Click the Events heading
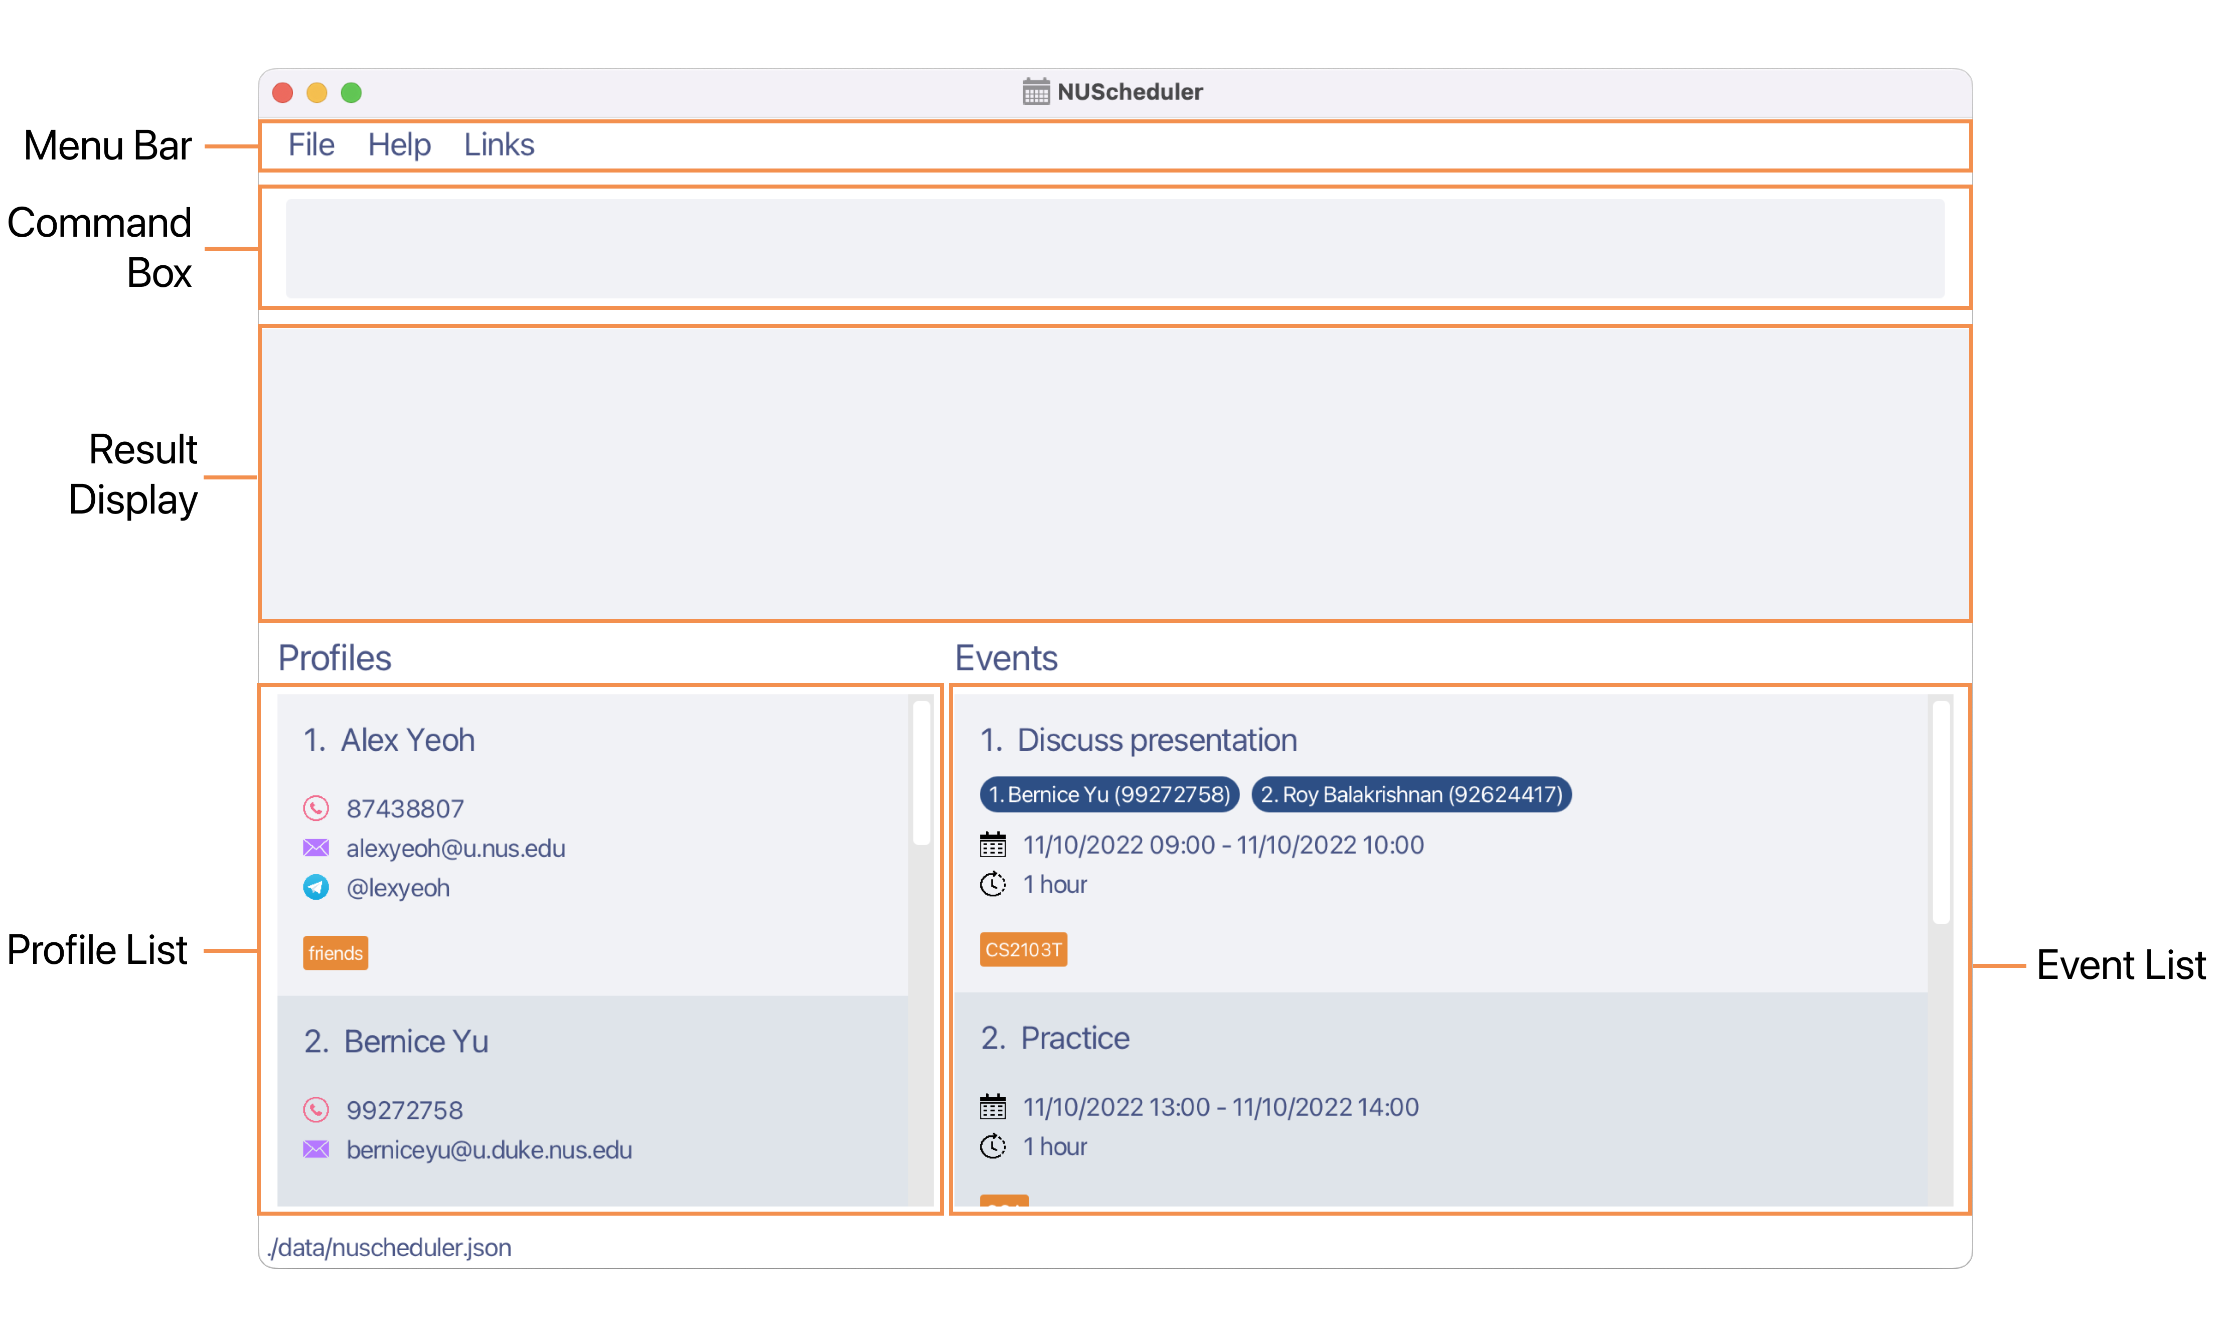Viewport: 2231px width, 1337px height. tap(1006, 657)
